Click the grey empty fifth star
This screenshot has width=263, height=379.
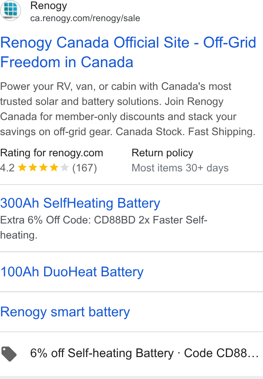coord(64,167)
